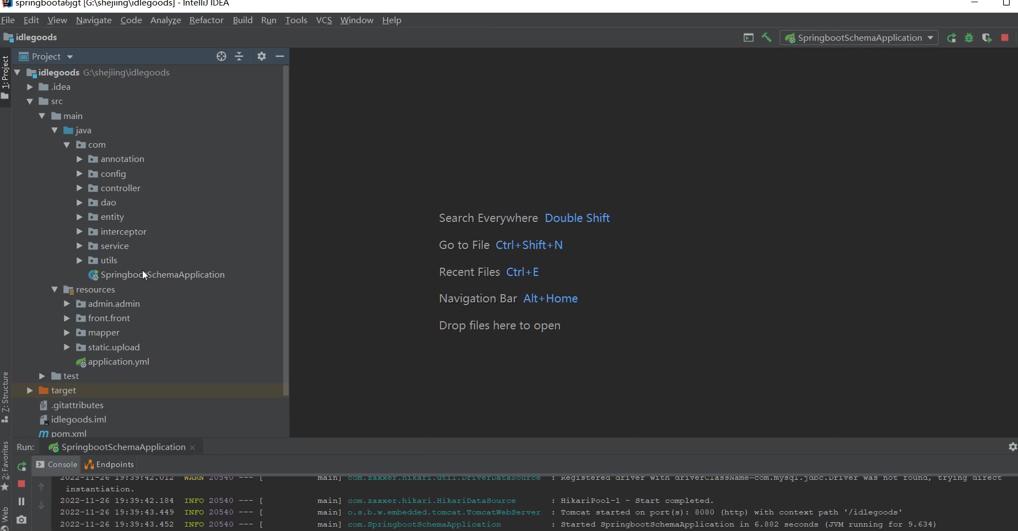Viewport: 1018px width, 531px height.
Task: Open the Refactor menu
Action: pyautogui.click(x=206, y=20)
